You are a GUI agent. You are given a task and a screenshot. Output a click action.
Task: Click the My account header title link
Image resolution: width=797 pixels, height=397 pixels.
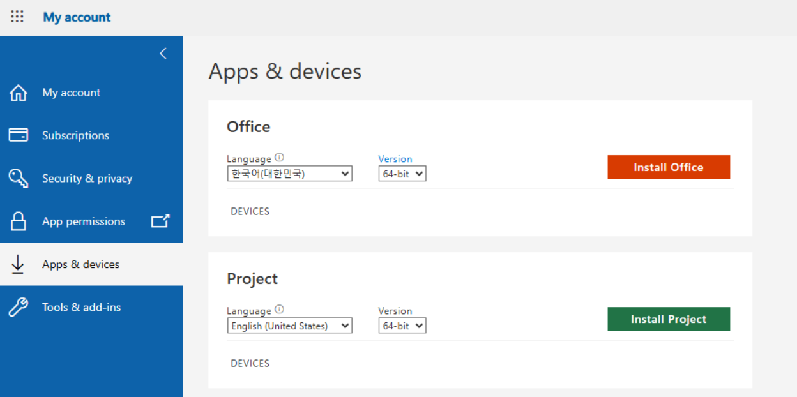pyautogui.click(x=77, y=17)
